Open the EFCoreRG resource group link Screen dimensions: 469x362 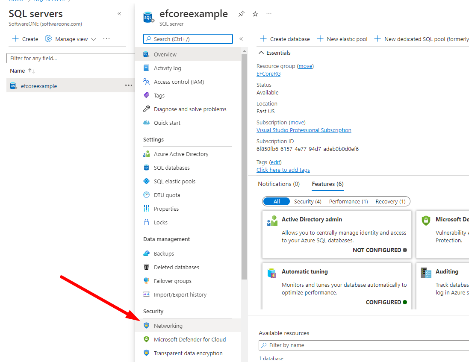point(268,74)
